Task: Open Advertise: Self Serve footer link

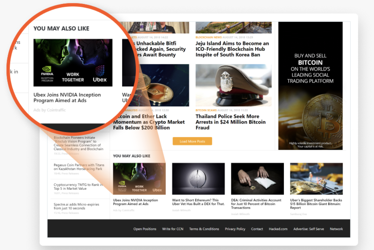Action: [309, 229]
